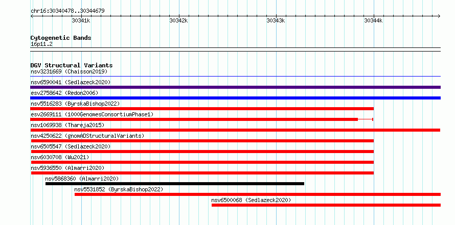Viewport: 455px width, 225px height.
Task: Click the esv2669111 thin end whisker
Action: pyautogui.click(x=366, y=119)
